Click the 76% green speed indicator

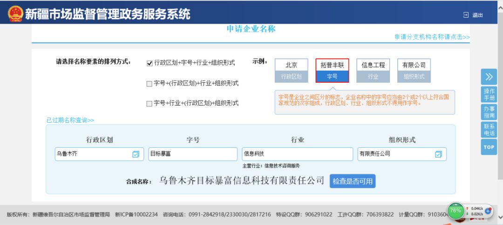pyautogui.click(x=455, y=211)
